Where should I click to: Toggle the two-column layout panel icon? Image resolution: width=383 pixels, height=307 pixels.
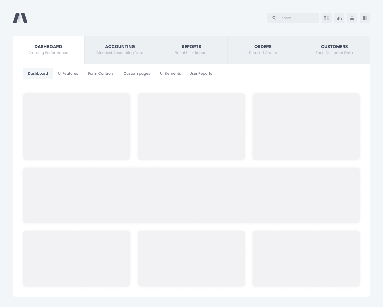(365, 18)
